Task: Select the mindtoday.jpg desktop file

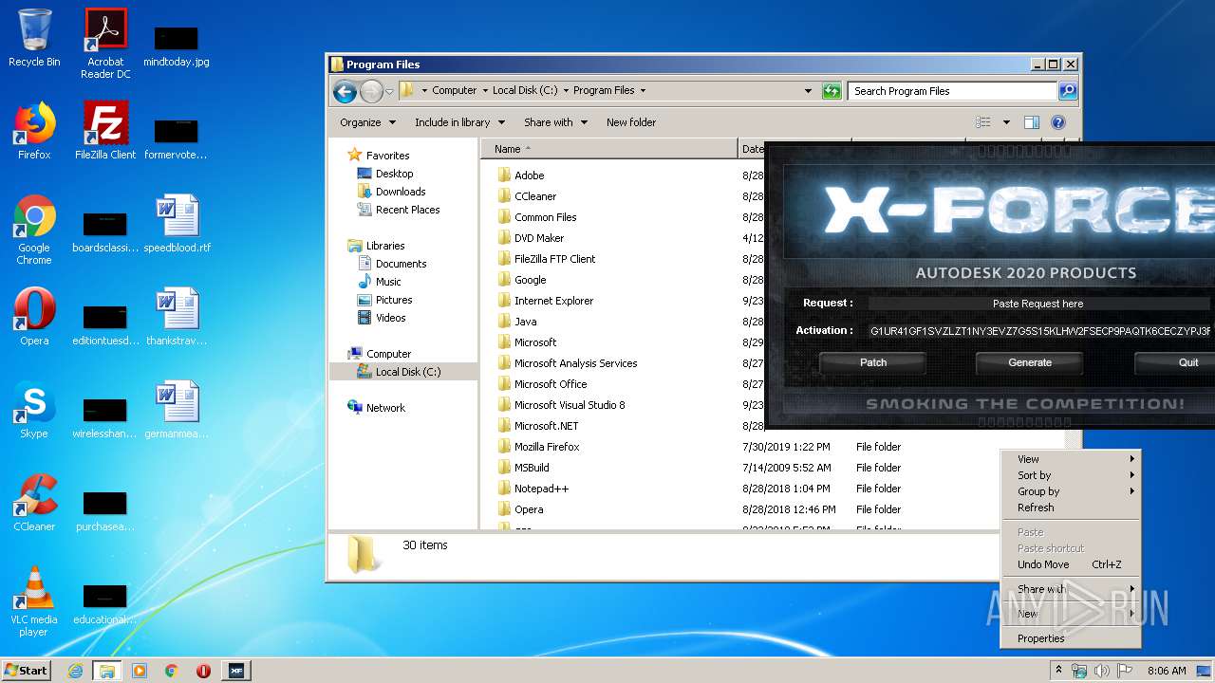Action: (x=177, y=46)
